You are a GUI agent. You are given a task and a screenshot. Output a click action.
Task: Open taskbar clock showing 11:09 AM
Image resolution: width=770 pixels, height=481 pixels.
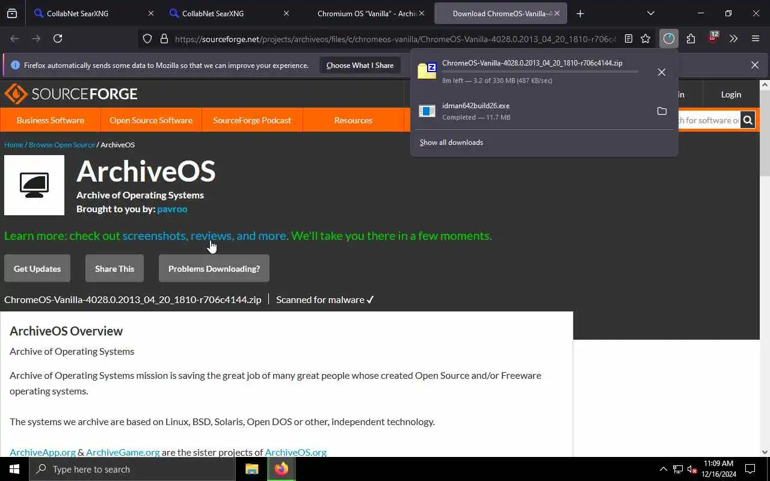click(719, 469)
